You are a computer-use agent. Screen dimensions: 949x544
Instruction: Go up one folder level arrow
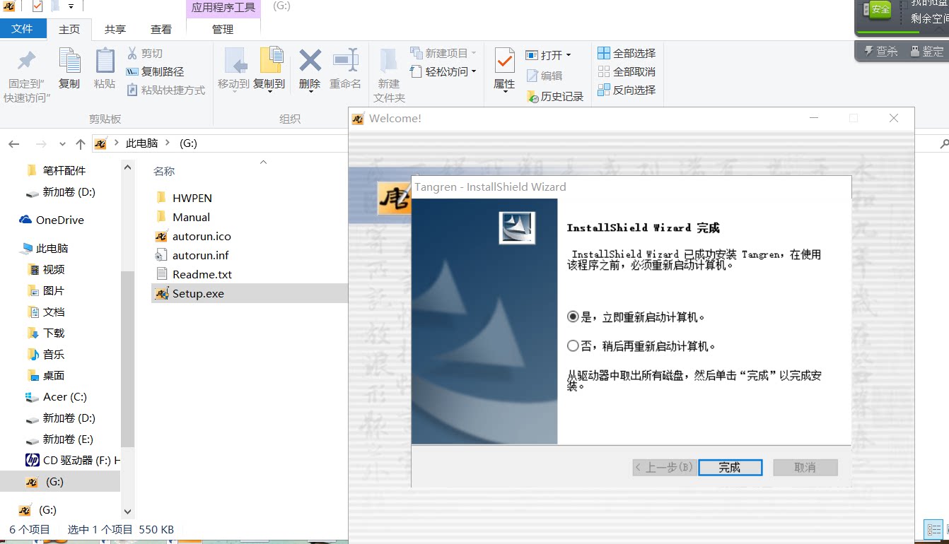[81, 143]
